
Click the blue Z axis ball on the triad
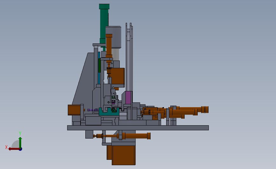tap(21, 149)
